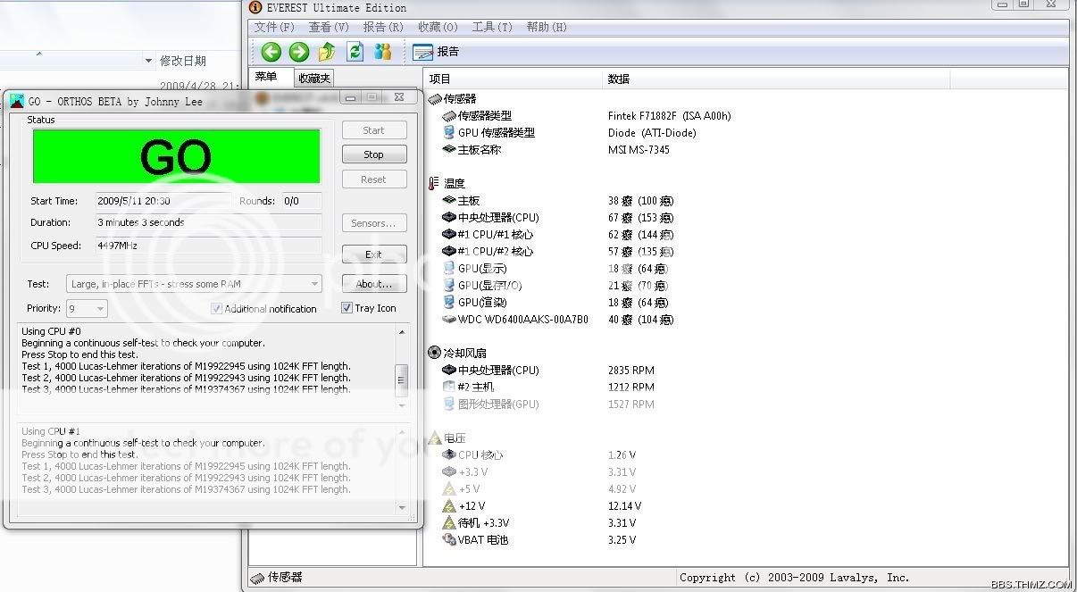Image resolution: width=1077 pixels, height=592 pixels.
Task: Click the users icon in EVEREST toolbar
Action: (x=383, y=52)
